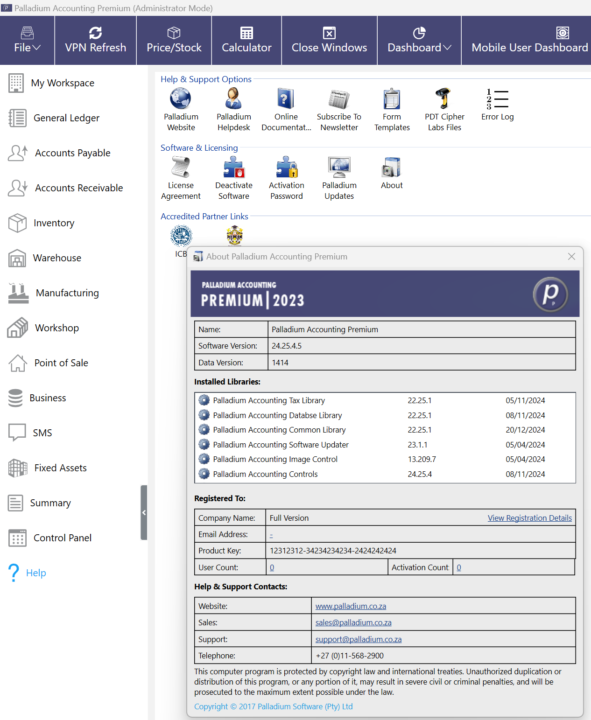This screenshot has width=591, height=720.
Task: Open Activation Password icon
Action: [x=287, y=178]
